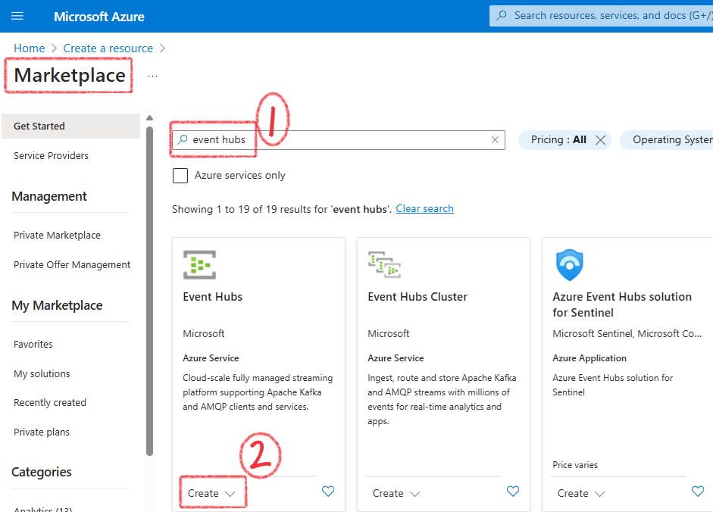The image size is (713, 512).
Task: Click the Marketplace search magnifier icon
Action: point(183,139)
